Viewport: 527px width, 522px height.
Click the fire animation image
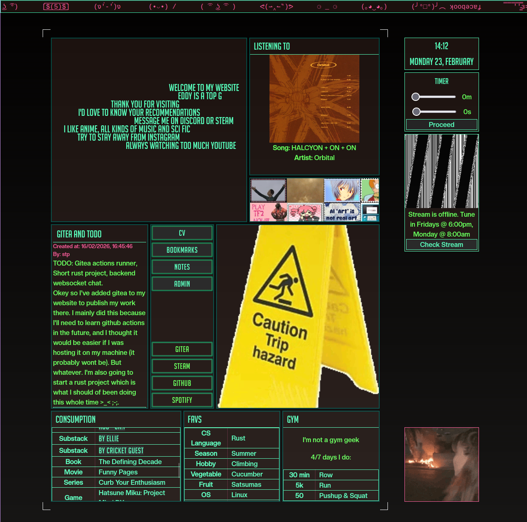(x=442, y=465)
